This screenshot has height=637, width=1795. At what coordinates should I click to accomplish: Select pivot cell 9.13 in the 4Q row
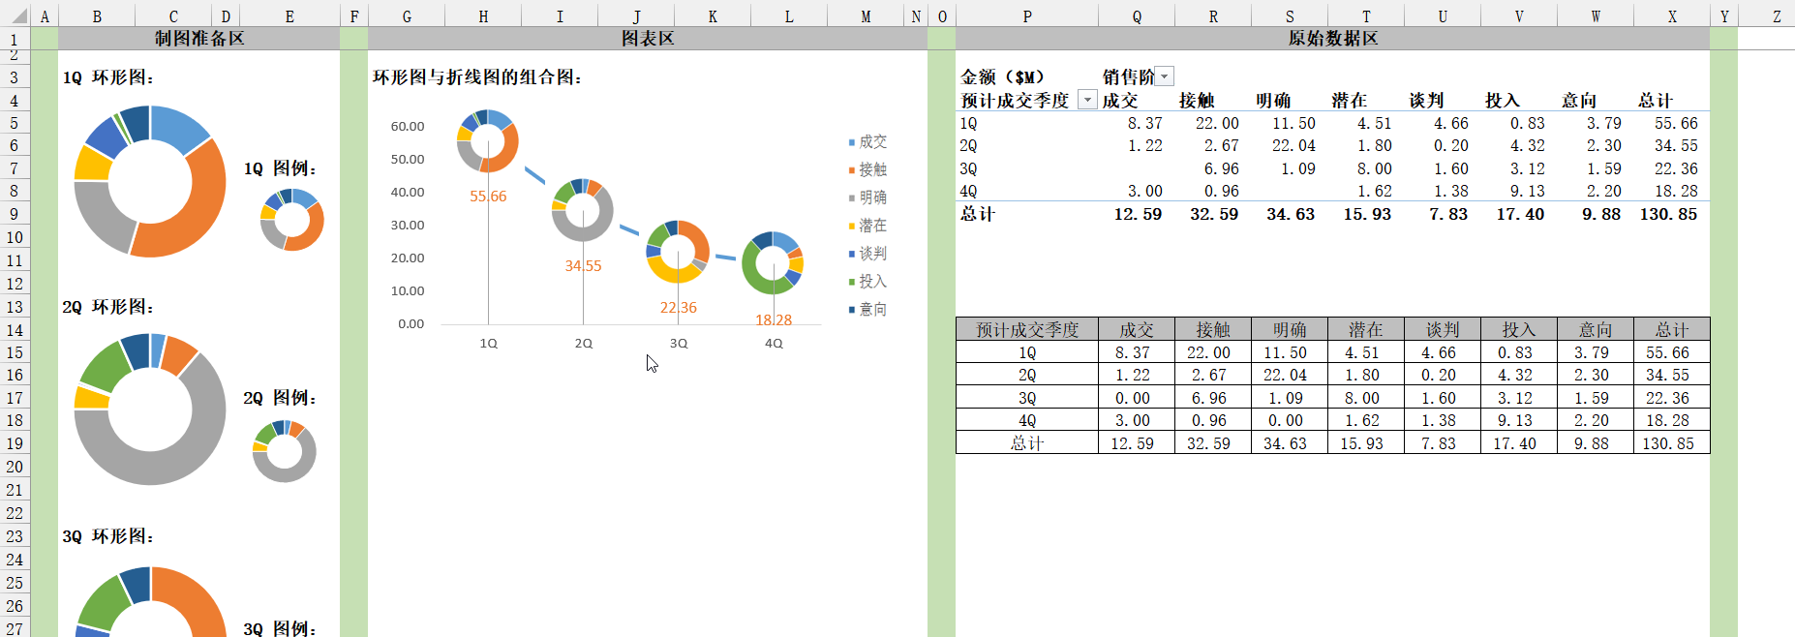1519,191
